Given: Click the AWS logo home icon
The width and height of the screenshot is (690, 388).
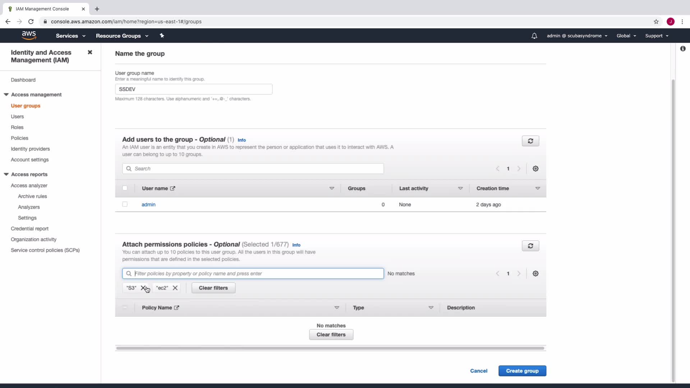Looking at the screenshot, I should [29, 35].
